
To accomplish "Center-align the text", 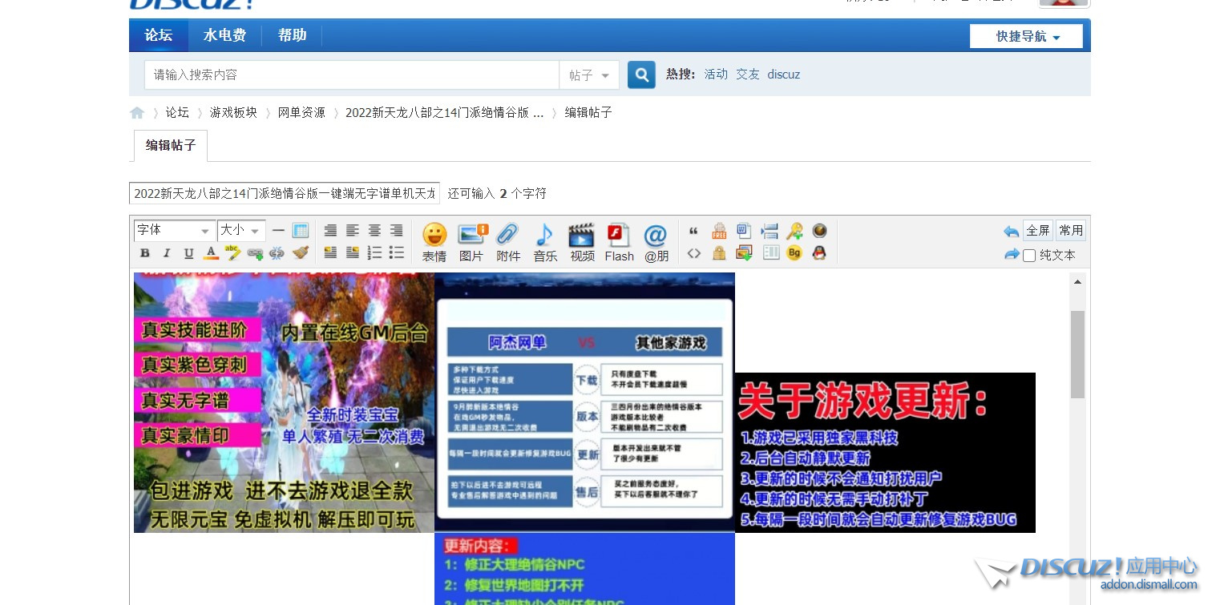I will tap(374, 231).
